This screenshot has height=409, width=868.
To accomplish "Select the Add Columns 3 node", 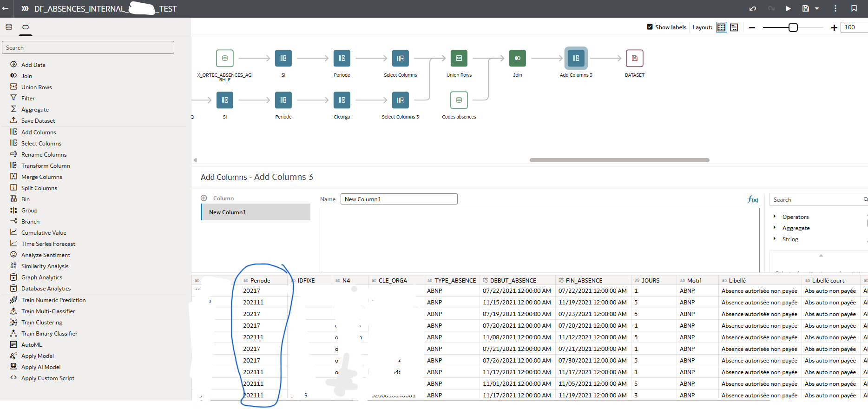I will (576, 58).
